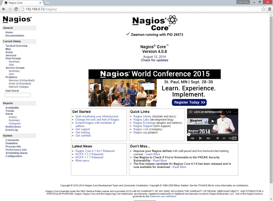Open Home in the General menu
Viewport: 273px width, 201px height.
pos(9,32)
